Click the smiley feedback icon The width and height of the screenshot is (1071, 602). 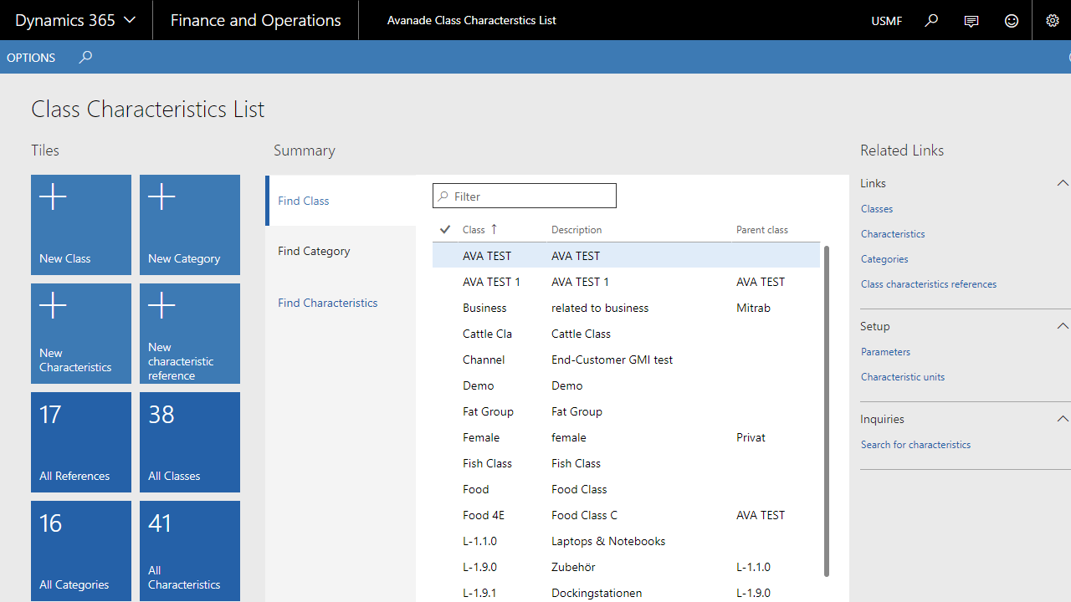(1012, 21)
